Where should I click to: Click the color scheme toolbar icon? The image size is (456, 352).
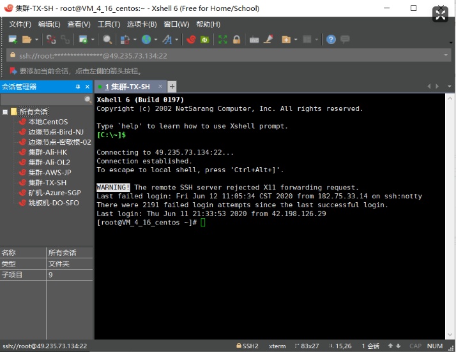pyautogui.click(x=125, y=39)
